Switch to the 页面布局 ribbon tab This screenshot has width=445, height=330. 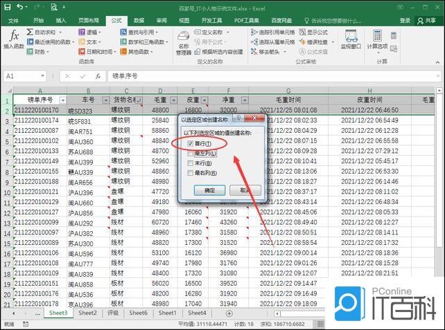point(89,20)
